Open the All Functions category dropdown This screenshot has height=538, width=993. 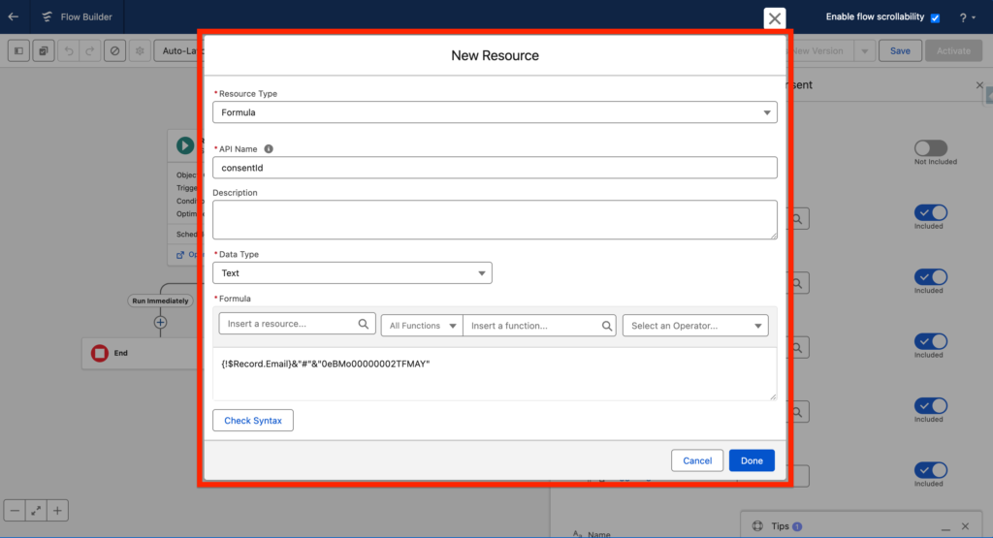pos(421,326)
